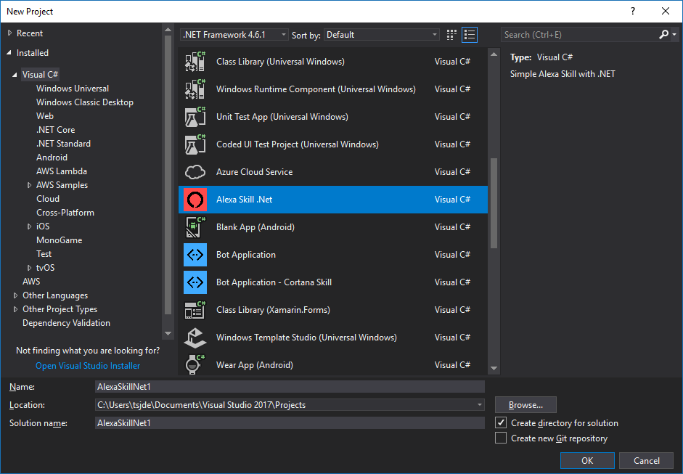Click the project Name input field
Screen dimensions: 683x474
tap(289, 387)
